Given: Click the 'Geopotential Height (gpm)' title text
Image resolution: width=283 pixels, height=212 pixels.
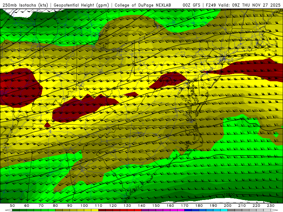Looking at the screenshot, I should click(x=81, y=5).
